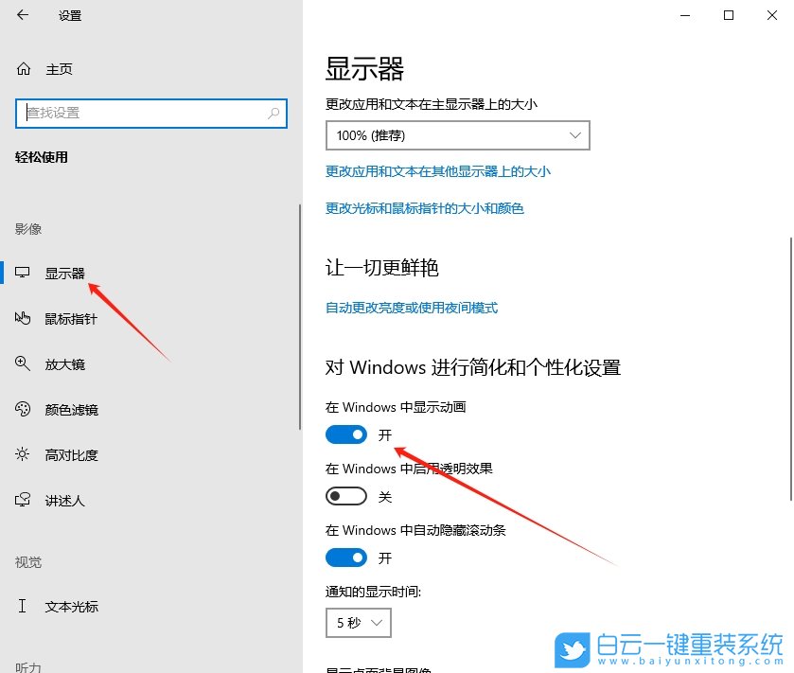Image resolution: width=794 pixels, height=673 pixels.
Task: Click the back arrow in title bar
Action: coord(21,15)
